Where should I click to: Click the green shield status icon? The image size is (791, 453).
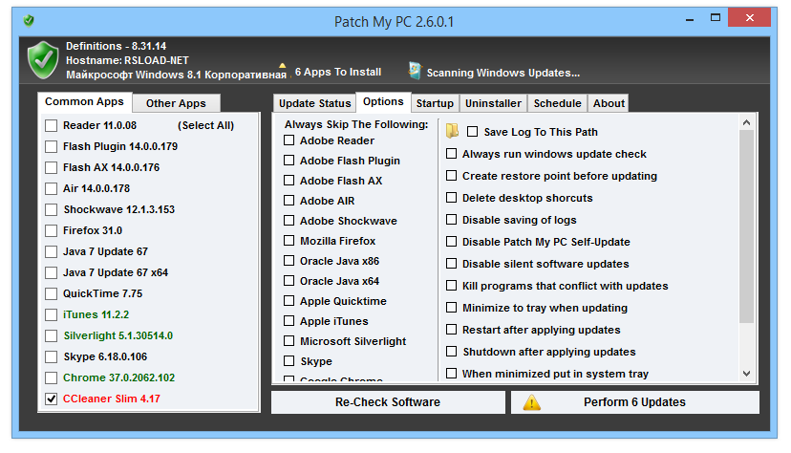(43, 60)
